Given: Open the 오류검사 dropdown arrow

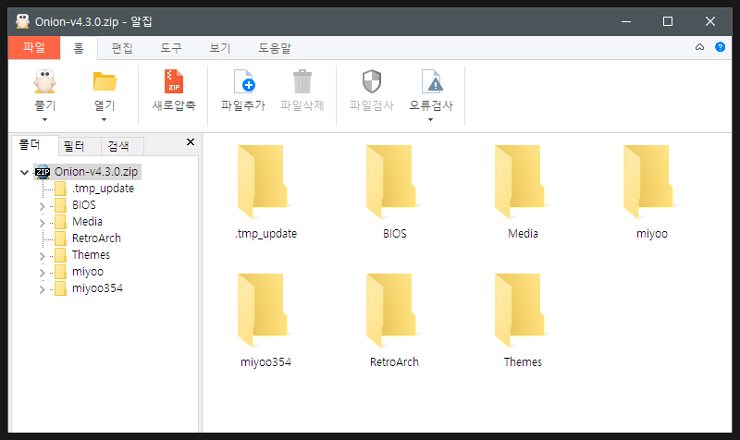Looking at the screenshot, I should coord(430,120).
